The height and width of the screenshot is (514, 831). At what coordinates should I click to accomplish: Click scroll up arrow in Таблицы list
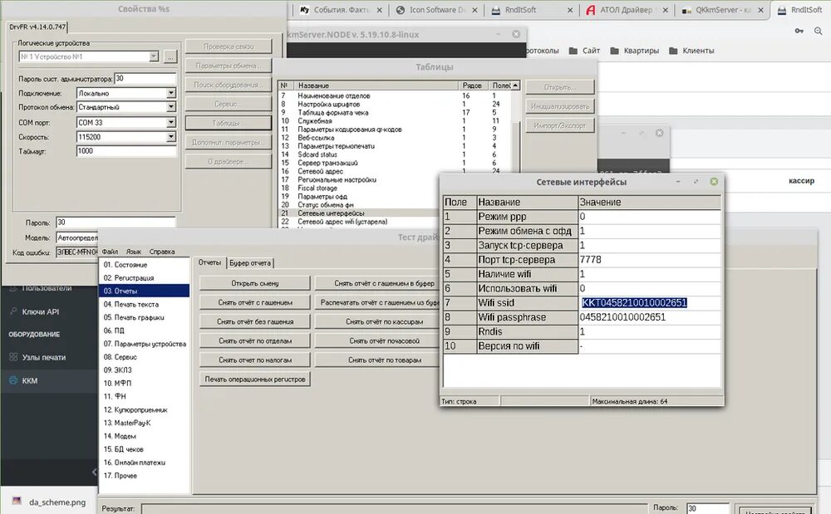515,86
